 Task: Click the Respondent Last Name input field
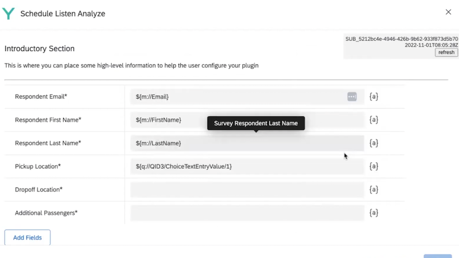pos(247,143)
